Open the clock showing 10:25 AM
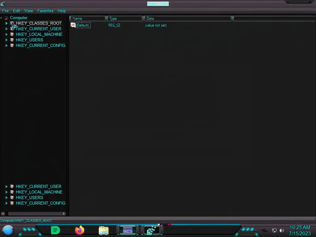316x237 pixels. coord(300,230)
